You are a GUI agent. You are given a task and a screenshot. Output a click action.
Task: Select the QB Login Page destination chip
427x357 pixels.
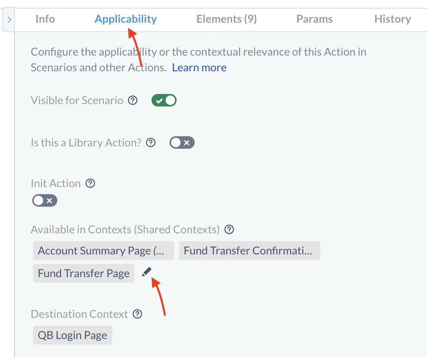(x=73, y=335)
